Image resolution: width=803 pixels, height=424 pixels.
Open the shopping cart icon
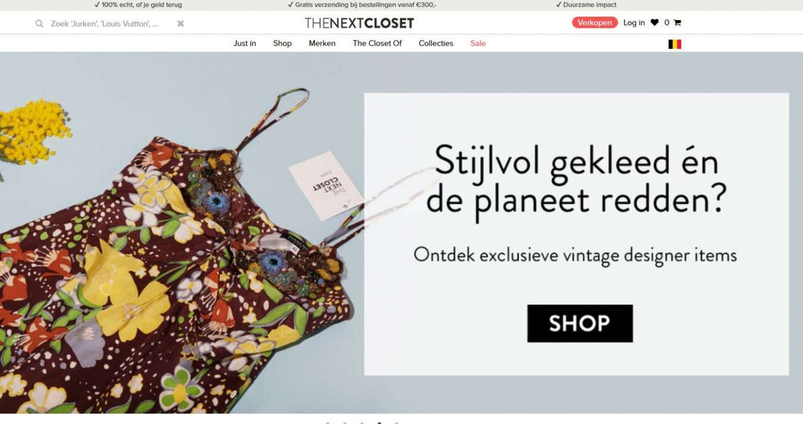click(677, 23)
